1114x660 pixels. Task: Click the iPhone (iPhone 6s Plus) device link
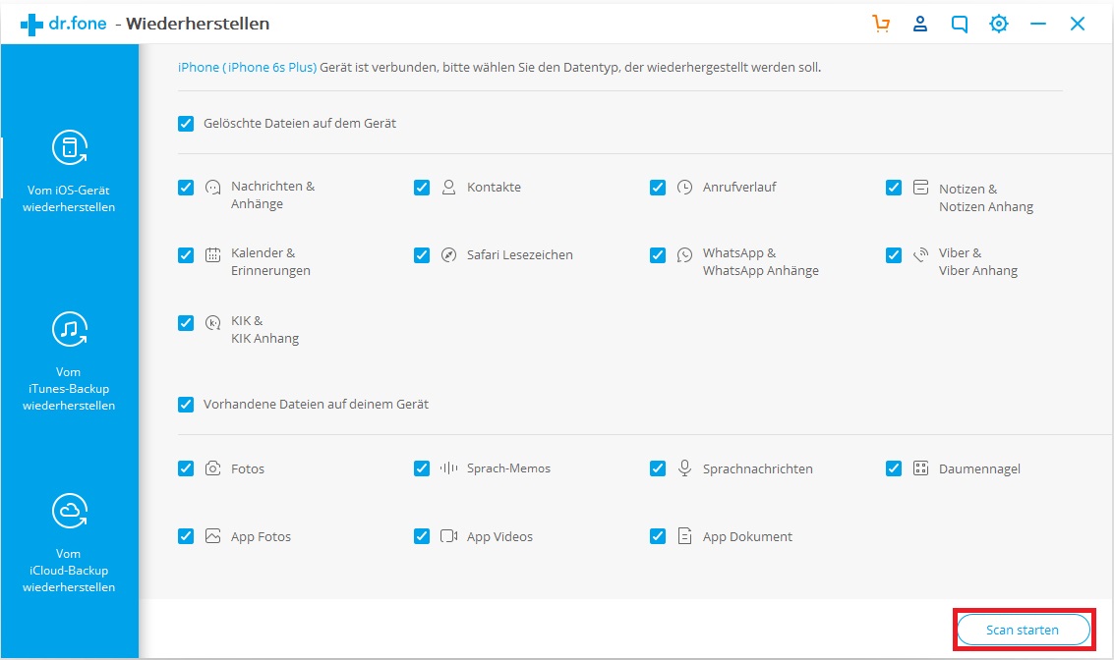(x=247, y=68)
